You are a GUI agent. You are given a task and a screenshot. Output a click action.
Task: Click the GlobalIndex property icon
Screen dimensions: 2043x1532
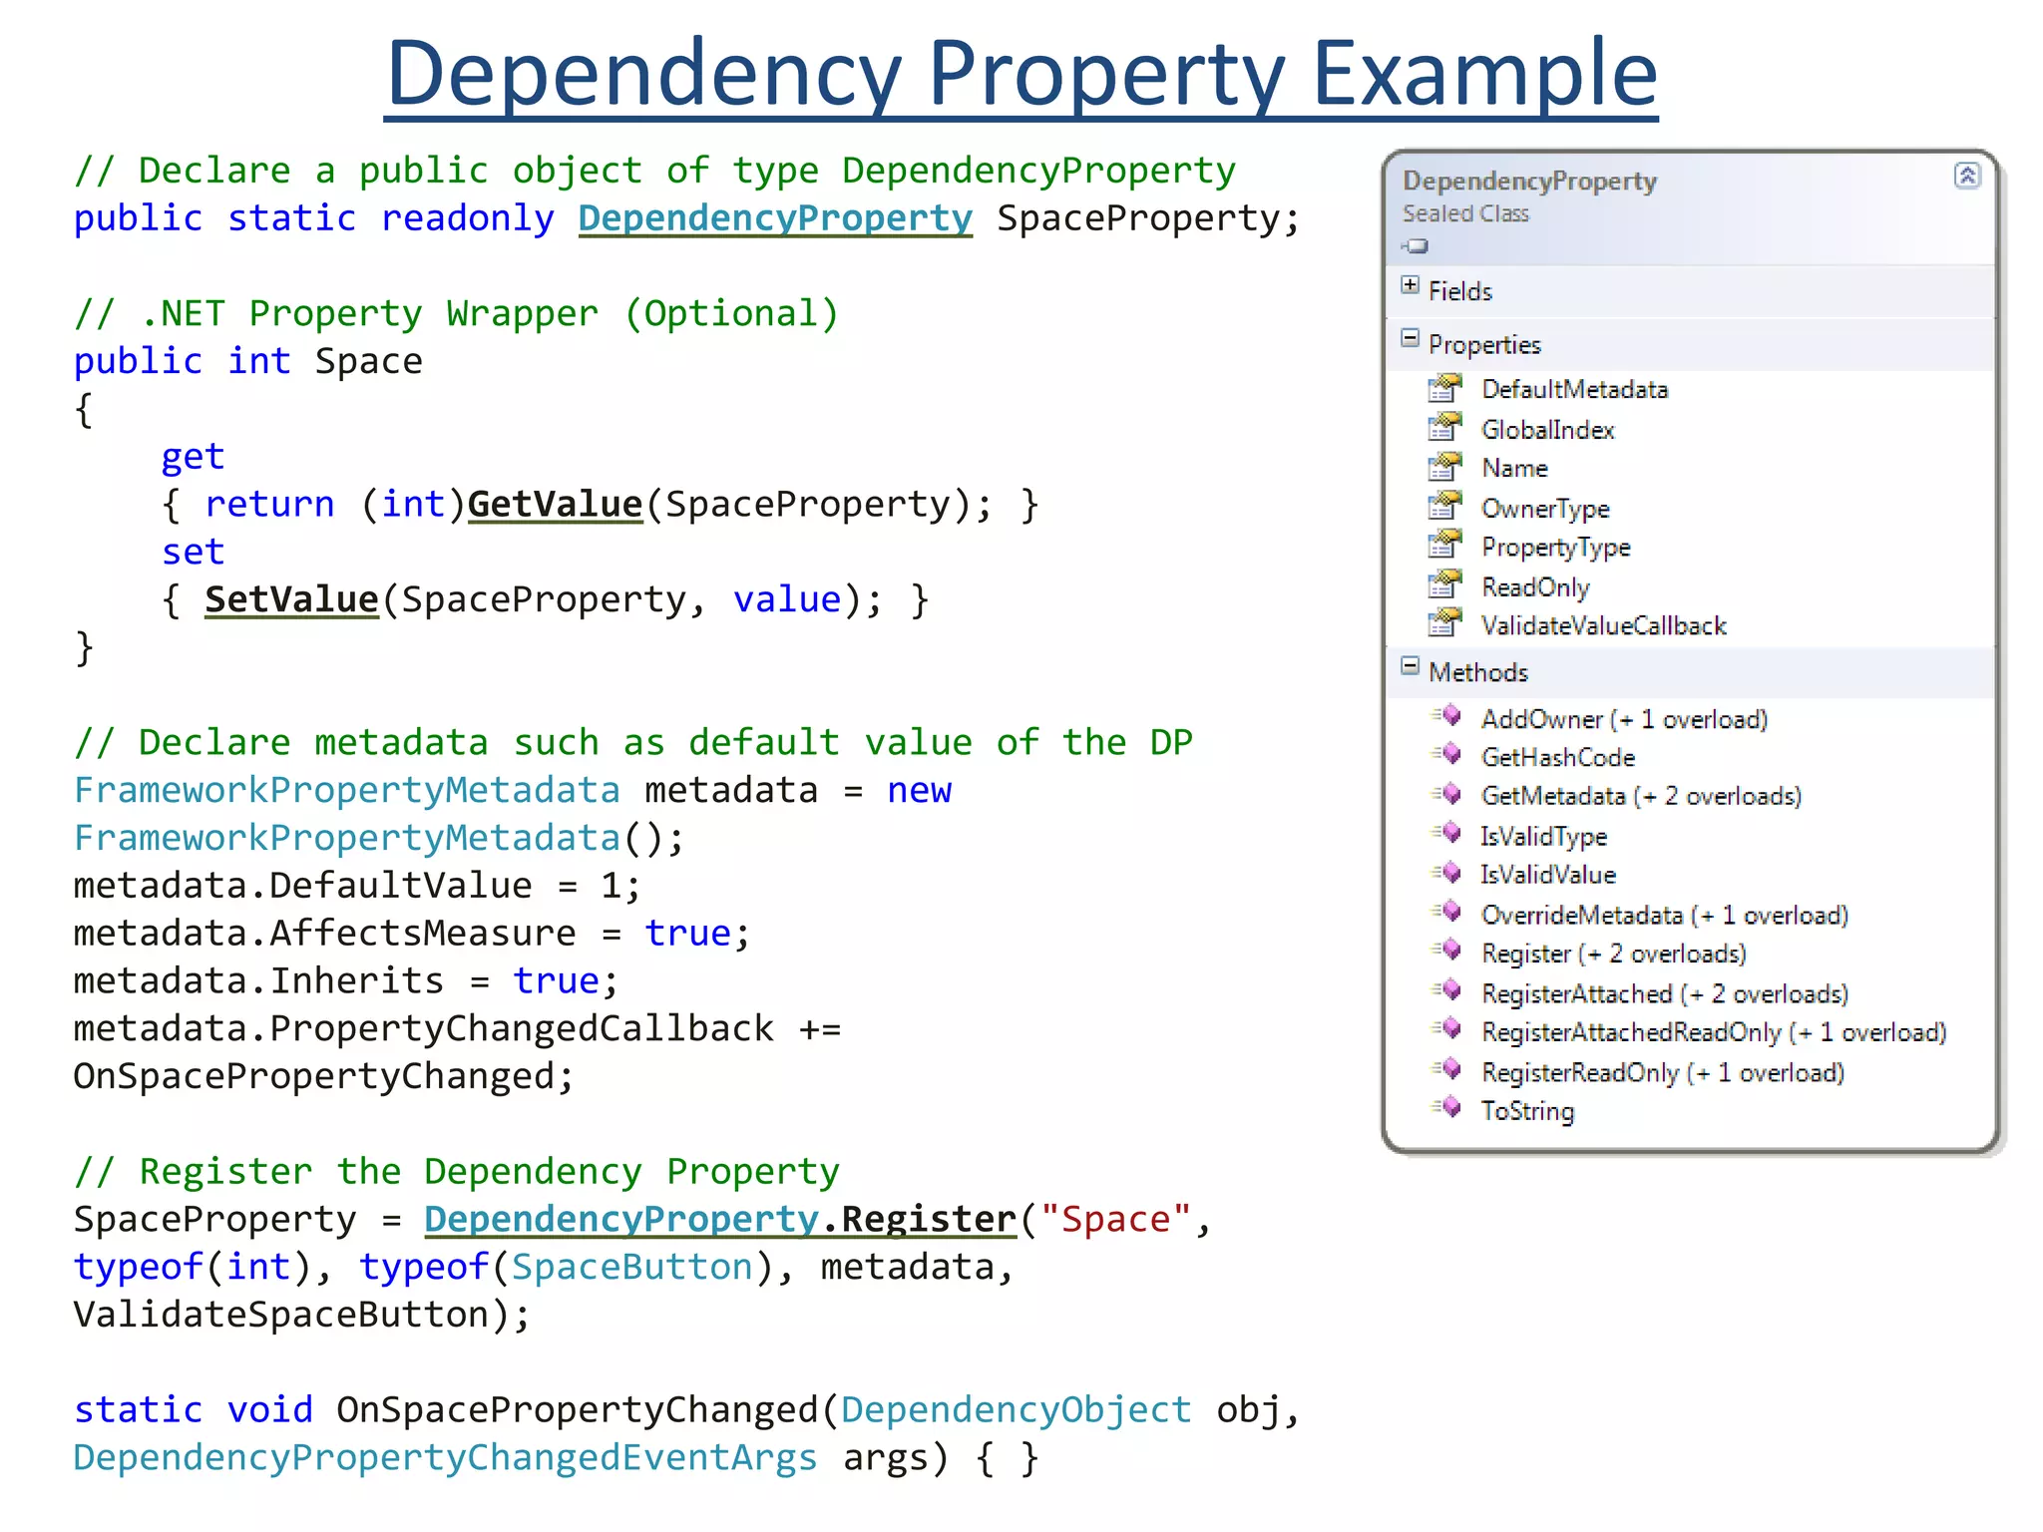coord(1443,428)
